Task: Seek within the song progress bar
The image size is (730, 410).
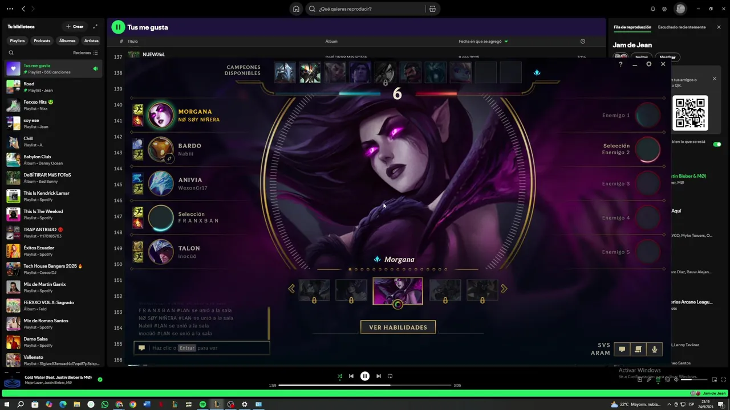Action: 364,386
